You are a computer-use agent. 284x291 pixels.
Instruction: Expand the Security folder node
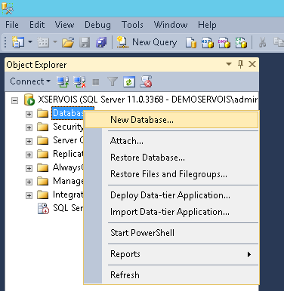[29, 127]
